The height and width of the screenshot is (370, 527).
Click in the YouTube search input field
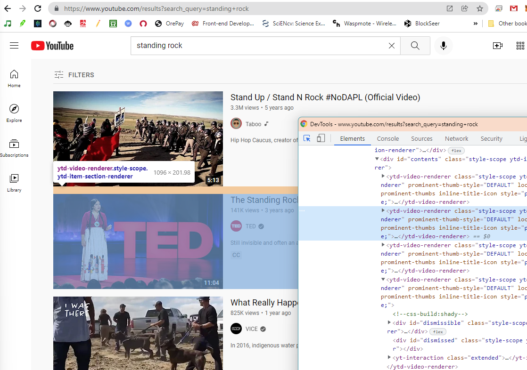259,46
